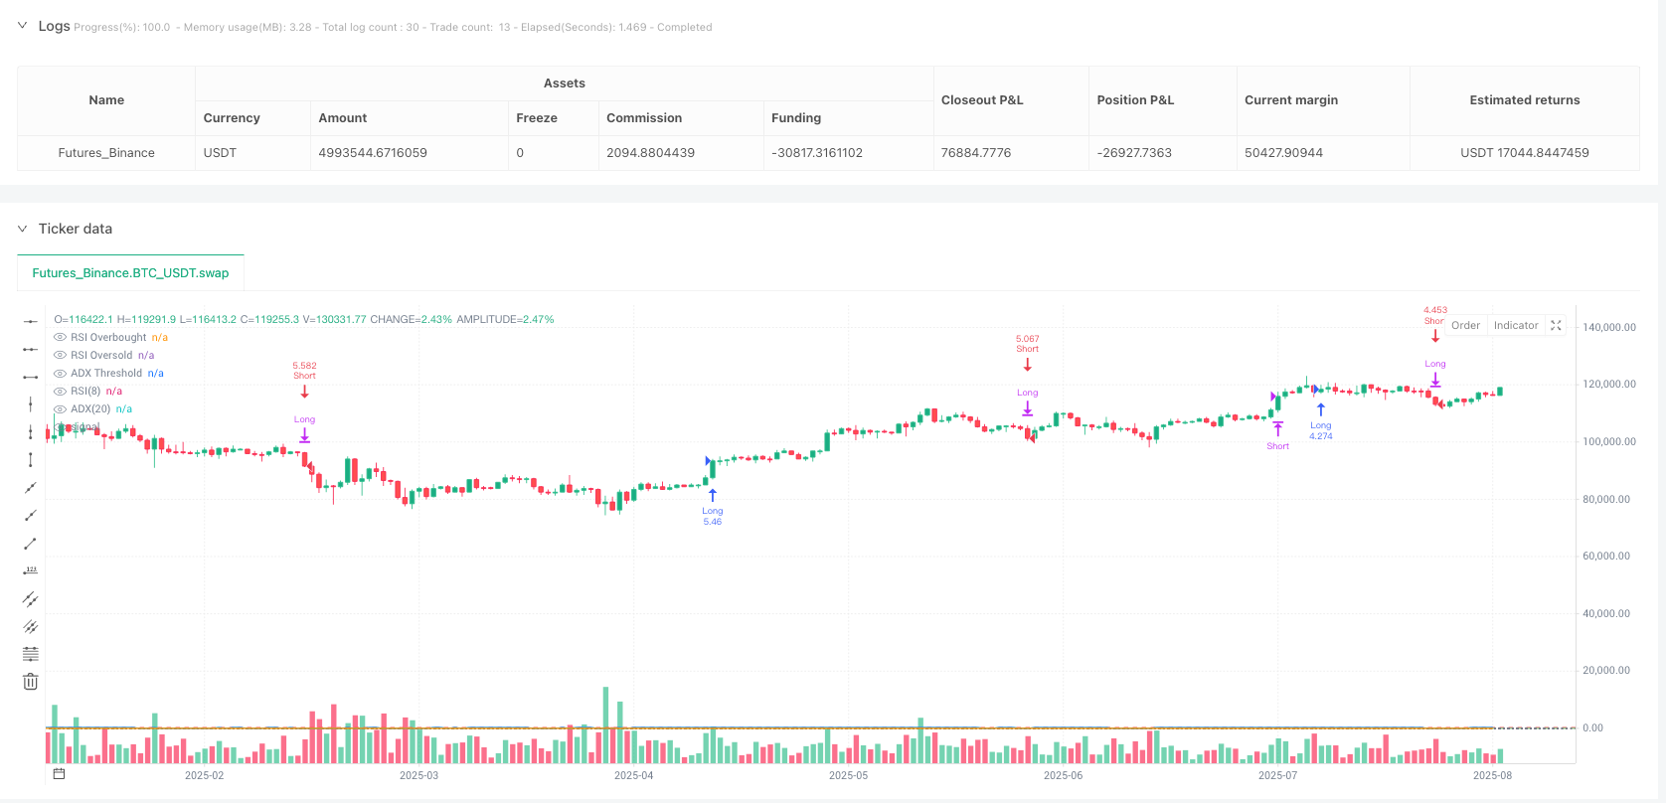Click the Order button on chart
This screenshot has height=803, width=1666.
(1465, 326)
